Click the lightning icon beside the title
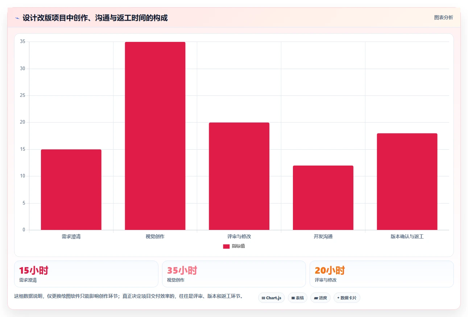 point(17,18)
